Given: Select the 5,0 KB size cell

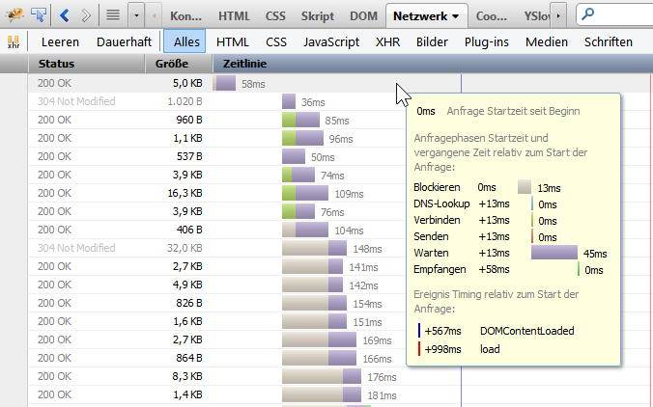Looking at the screenshot, I should [187, 83].
